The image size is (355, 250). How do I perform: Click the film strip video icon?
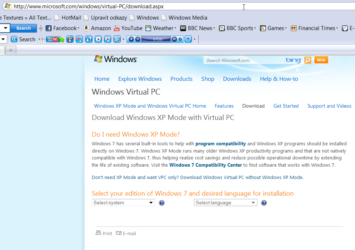click(x=70, y=39)
